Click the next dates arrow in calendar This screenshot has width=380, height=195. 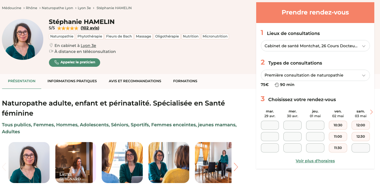pos(371,112)
